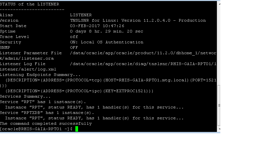Click the 'Listener Parameter File' label
The width and height of the screenshot is (278, 156).
(31, 53)
